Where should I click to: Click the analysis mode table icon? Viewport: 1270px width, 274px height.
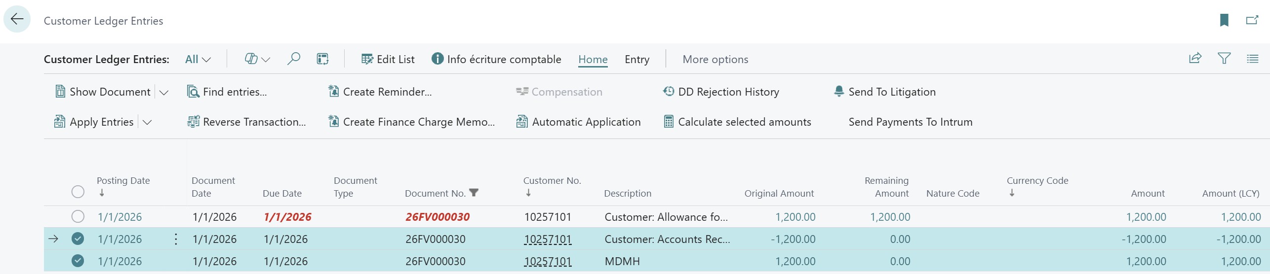(x=322, y=59)
